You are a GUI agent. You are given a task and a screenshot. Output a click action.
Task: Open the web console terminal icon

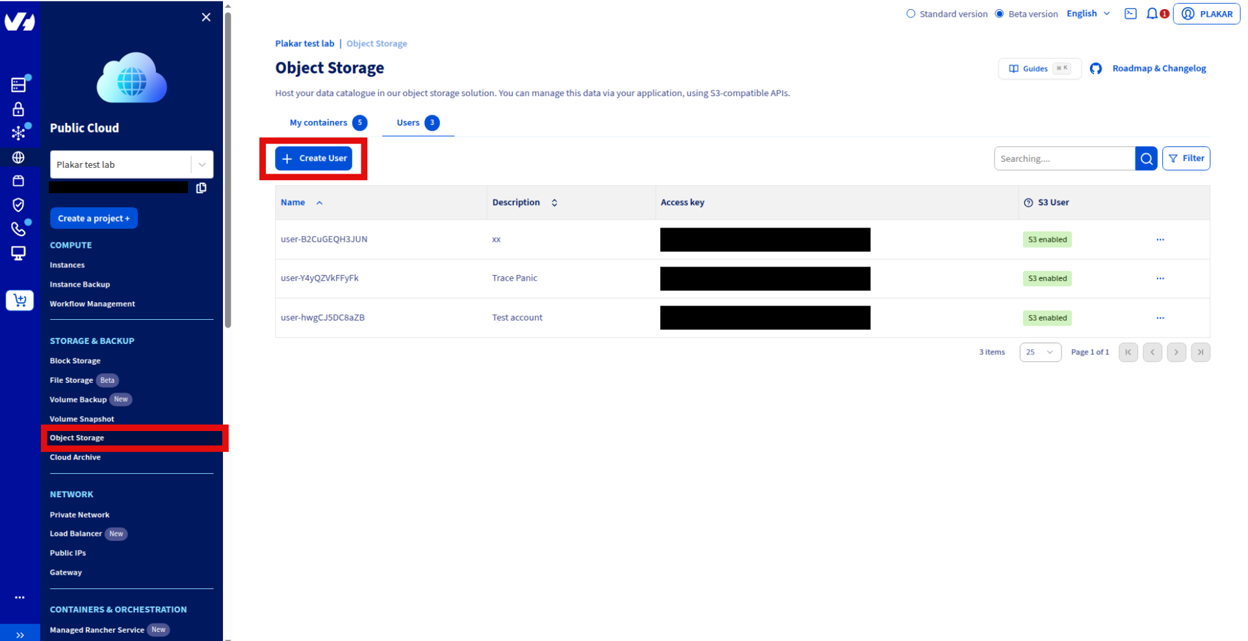1130,13
